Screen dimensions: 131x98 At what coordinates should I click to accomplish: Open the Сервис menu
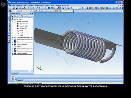(47, 5)
